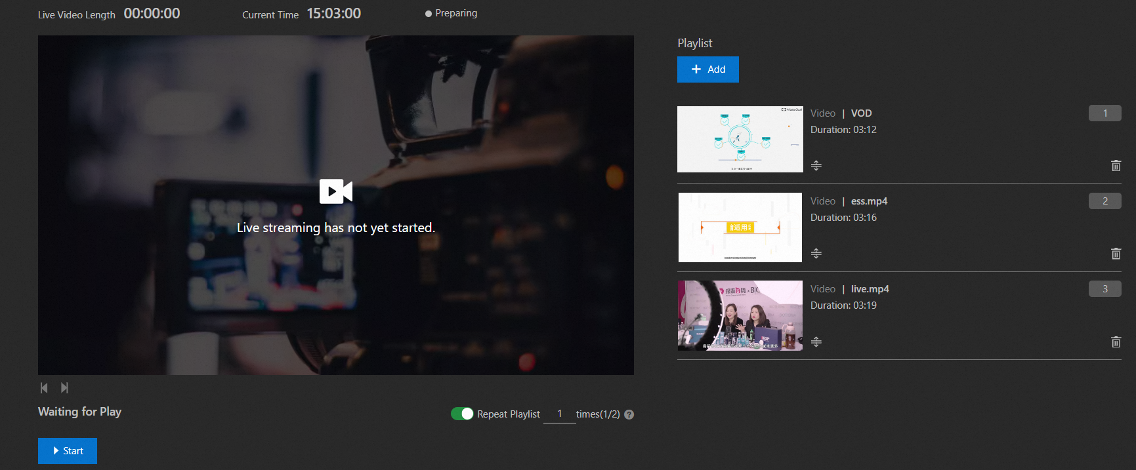This screenshot has width=1136, height=470.
Task: Select the live.mp4 thumbnail
Action: pyautogui.click(x=740, y=315)
